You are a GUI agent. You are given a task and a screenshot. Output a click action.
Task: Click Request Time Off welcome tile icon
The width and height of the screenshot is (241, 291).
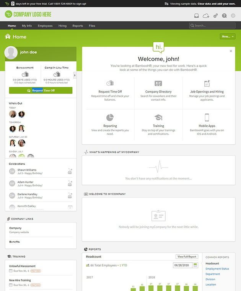110,83
